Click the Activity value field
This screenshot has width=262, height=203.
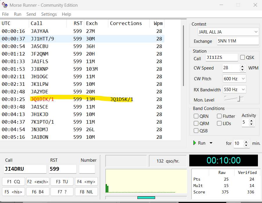pos(245,122)
